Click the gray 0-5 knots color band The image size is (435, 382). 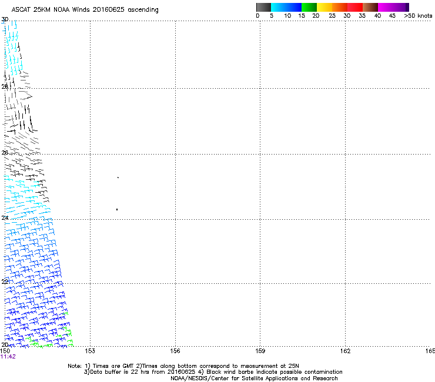pyautogui.click(x=263, y=7)
